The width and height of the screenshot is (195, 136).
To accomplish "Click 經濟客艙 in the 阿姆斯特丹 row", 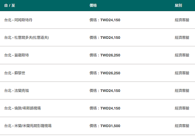I will coord(182,20).
